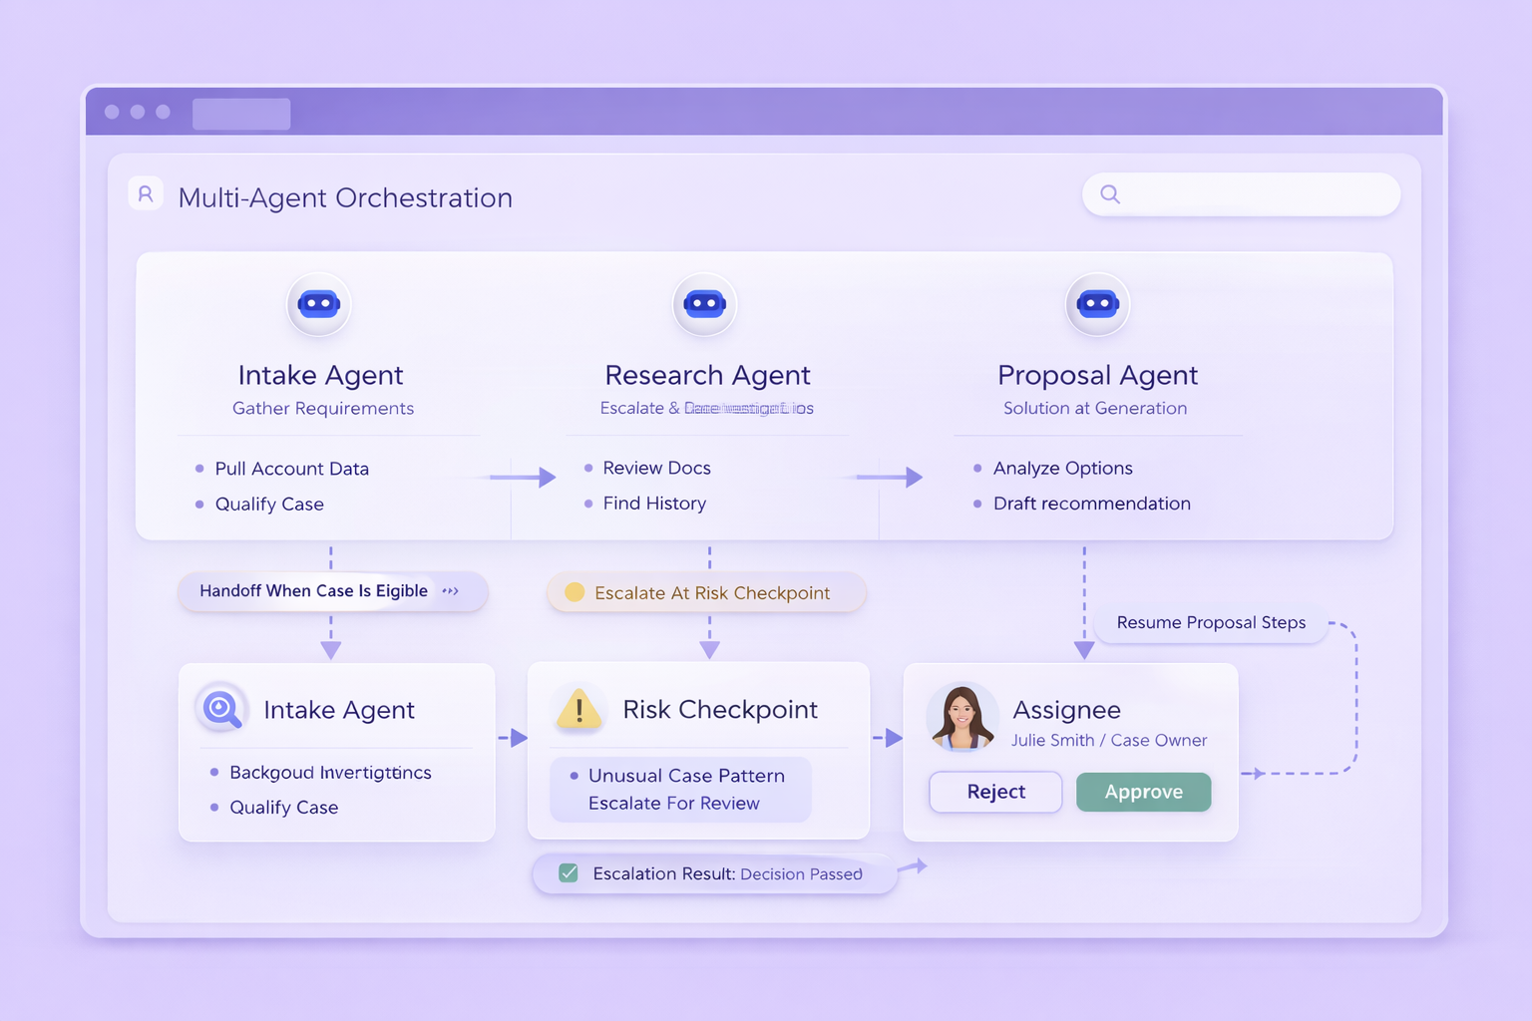Open the Escalate At Risk Checkpoint details
This screenshot has height=1021, width=1532.
pos(711,591)
